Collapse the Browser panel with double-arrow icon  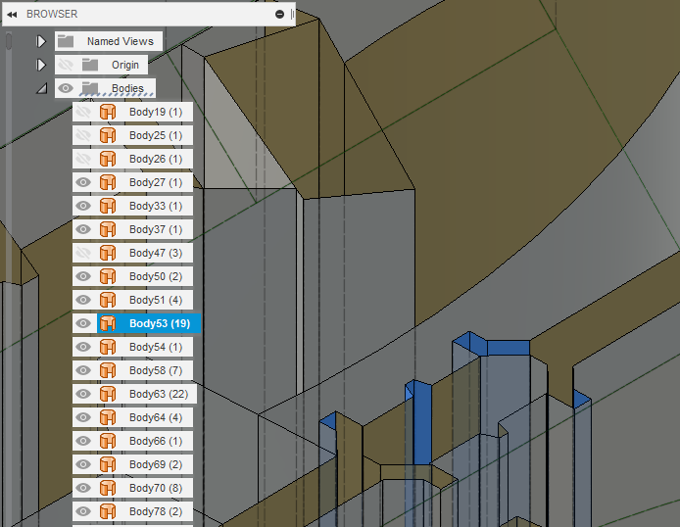point(12,15)
